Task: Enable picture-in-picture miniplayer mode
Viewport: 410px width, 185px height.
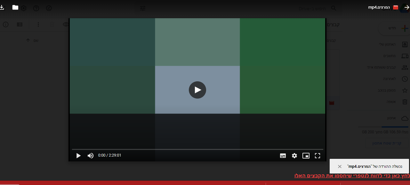Action: tap(306, 156)
